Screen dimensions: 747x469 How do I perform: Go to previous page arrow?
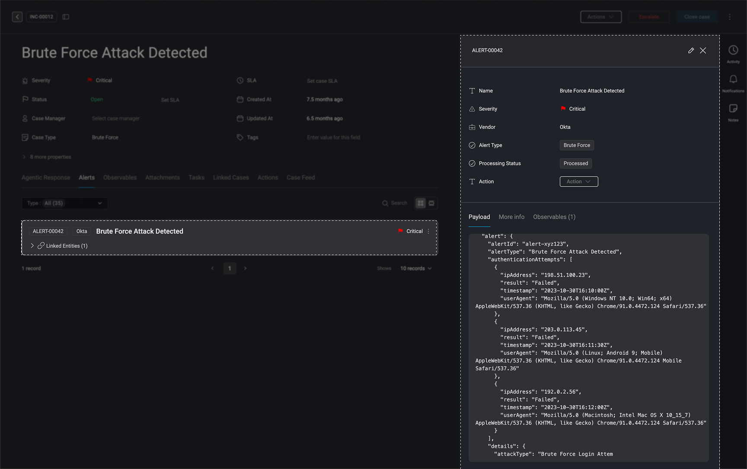(x=212, y=268)
